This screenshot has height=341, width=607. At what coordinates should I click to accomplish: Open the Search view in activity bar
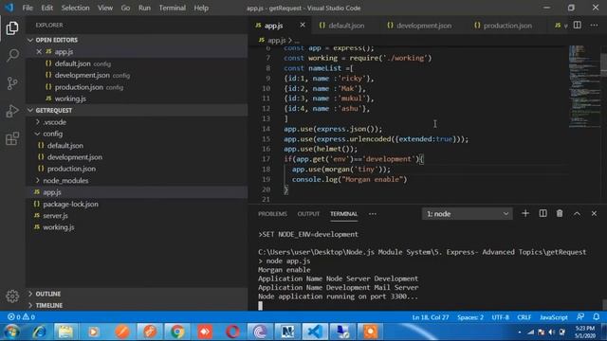pos(12,55)
